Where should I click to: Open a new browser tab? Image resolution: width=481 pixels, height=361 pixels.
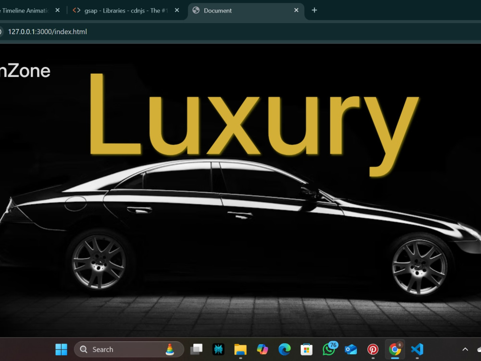[x=315, y=10]
